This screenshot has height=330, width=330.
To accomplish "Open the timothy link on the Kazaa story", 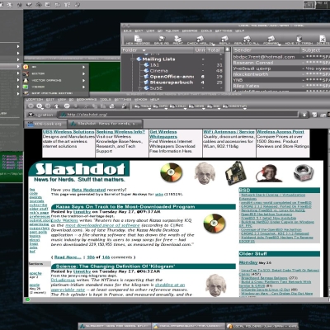I will point(82,212).
